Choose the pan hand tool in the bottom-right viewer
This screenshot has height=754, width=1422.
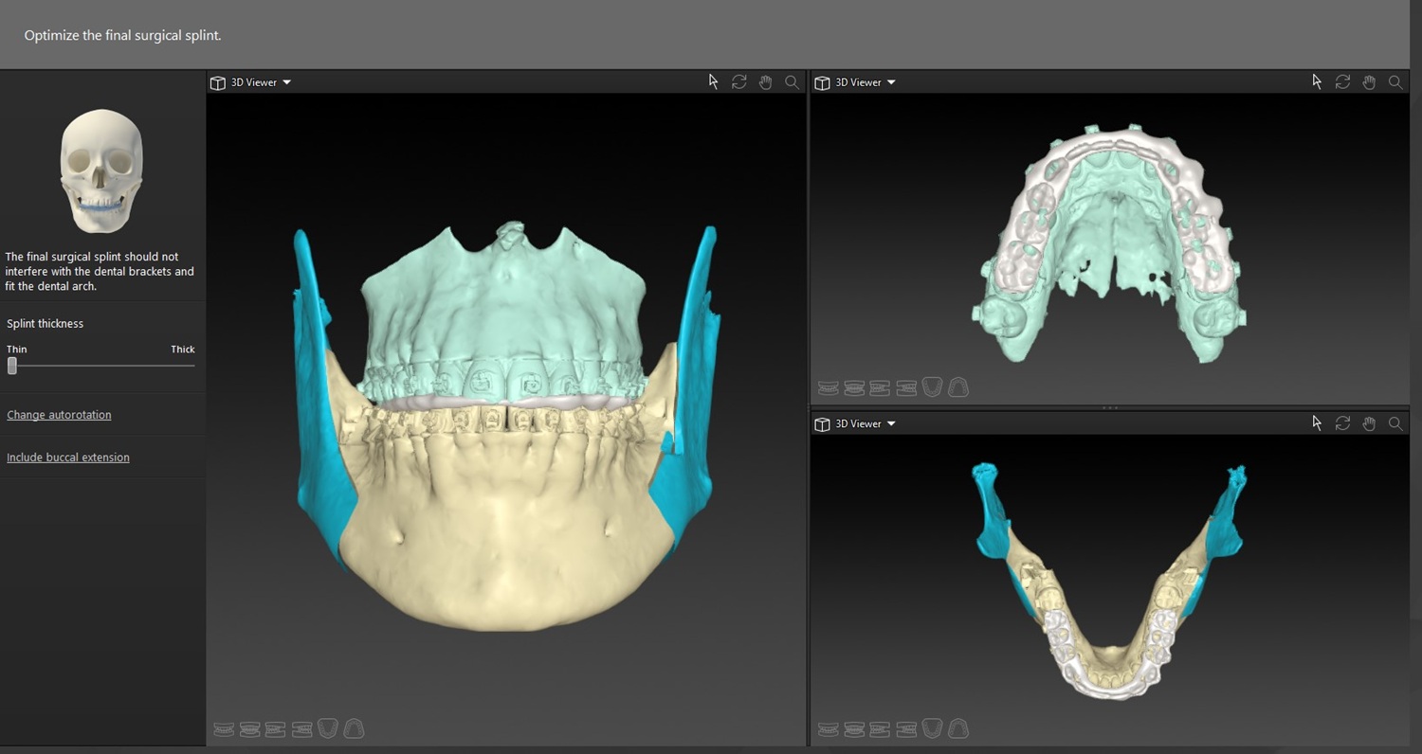[1369, 423]
